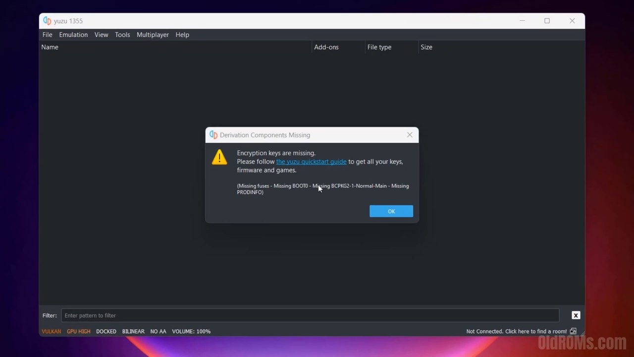Minimize the yuzu main window
The image size is (634, 357).
pyautogui.click(x=522, y=21)
